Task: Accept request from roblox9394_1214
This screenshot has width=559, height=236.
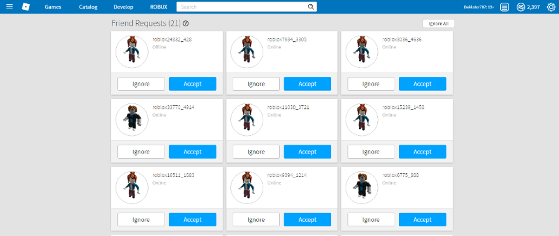Action: click(307, 220)
